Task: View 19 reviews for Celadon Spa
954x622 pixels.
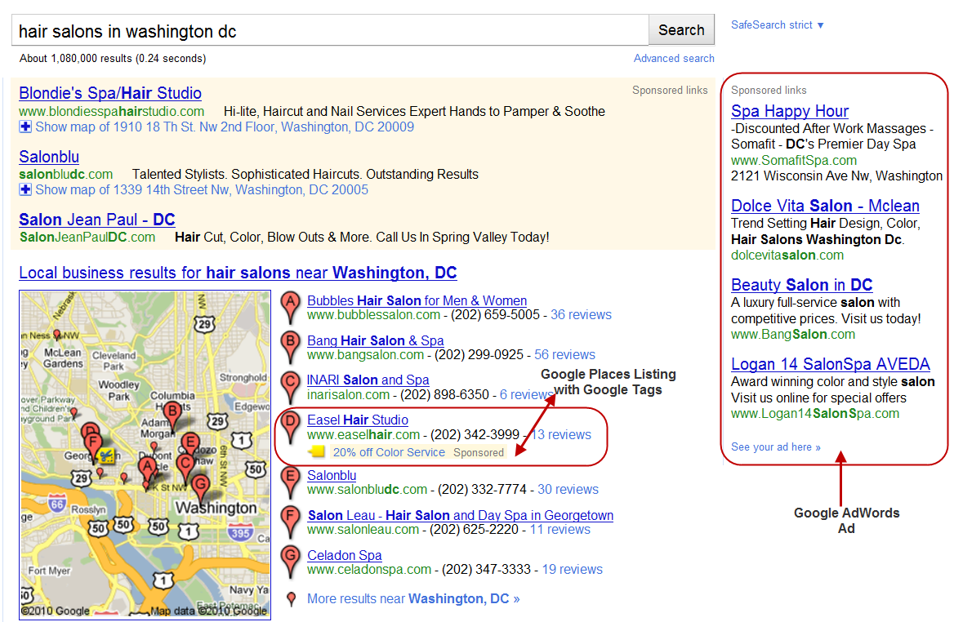Action: click(x=572, y=570)
